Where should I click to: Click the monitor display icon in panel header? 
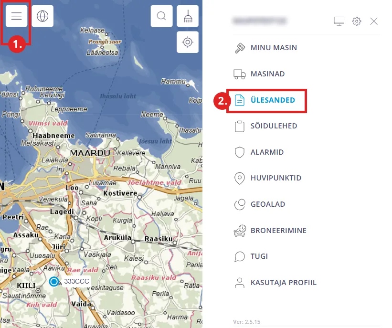[x=339, y=21]
